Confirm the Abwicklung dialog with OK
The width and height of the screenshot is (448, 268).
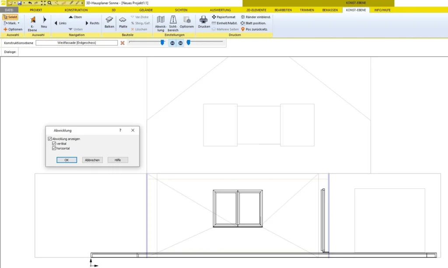coord(66,160)
